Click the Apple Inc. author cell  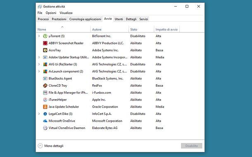coord(99,99)
